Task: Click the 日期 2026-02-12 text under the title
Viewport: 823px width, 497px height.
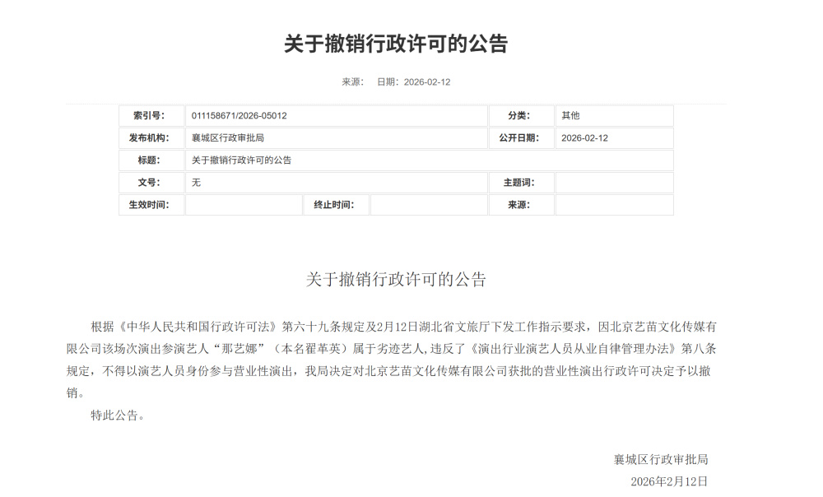Action: tap(413, 82)
